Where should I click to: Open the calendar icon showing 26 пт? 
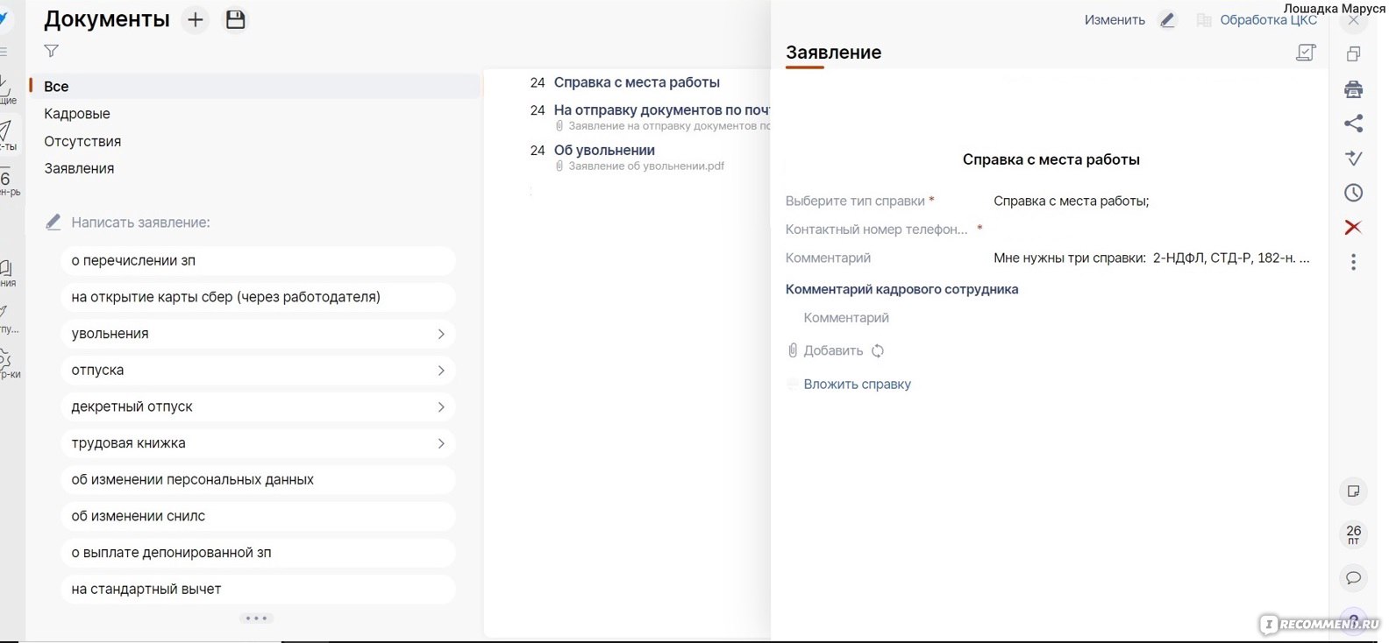(x=1354, y=534)
